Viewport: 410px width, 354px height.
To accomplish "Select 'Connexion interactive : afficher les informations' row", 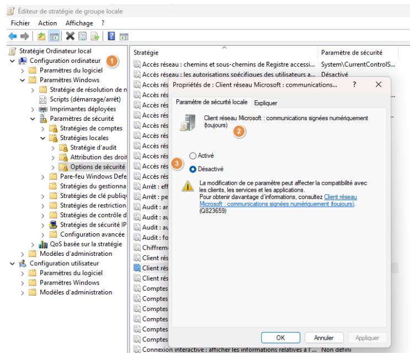I will pos(230,349).
